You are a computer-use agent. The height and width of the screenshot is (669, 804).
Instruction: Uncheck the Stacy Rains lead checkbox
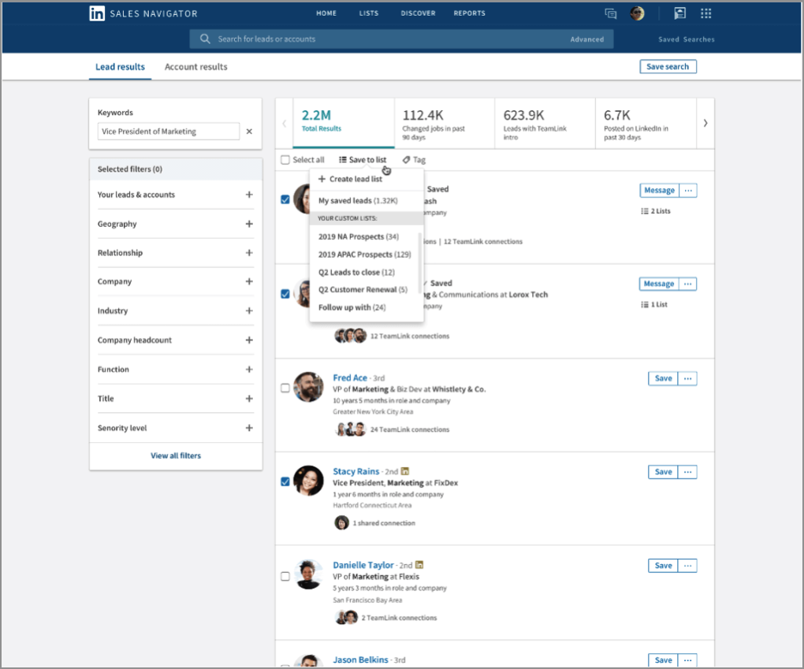(x=285, y=481)
